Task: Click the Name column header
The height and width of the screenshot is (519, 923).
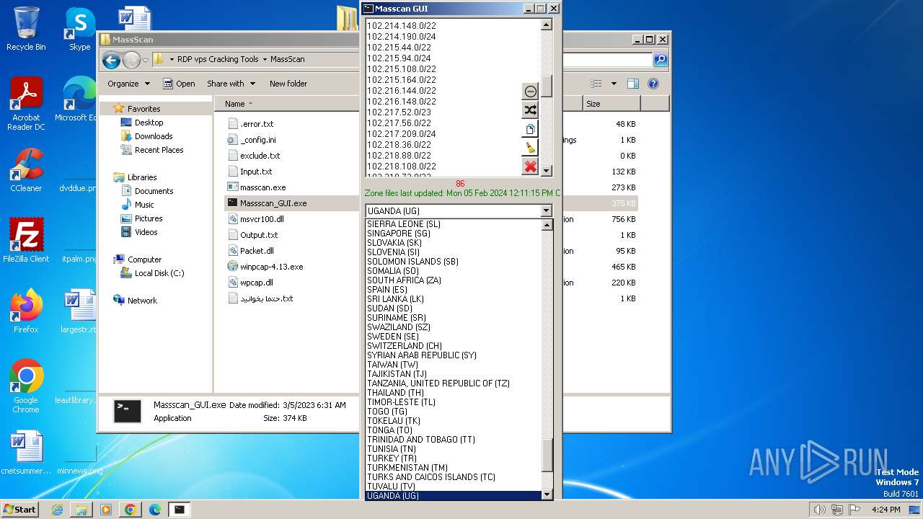Action: [x=235, y=104]
